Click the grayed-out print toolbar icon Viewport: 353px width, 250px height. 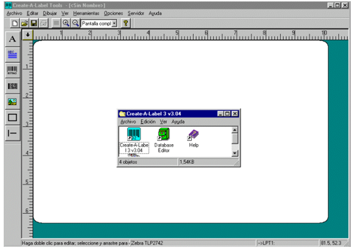coord(44,23)
